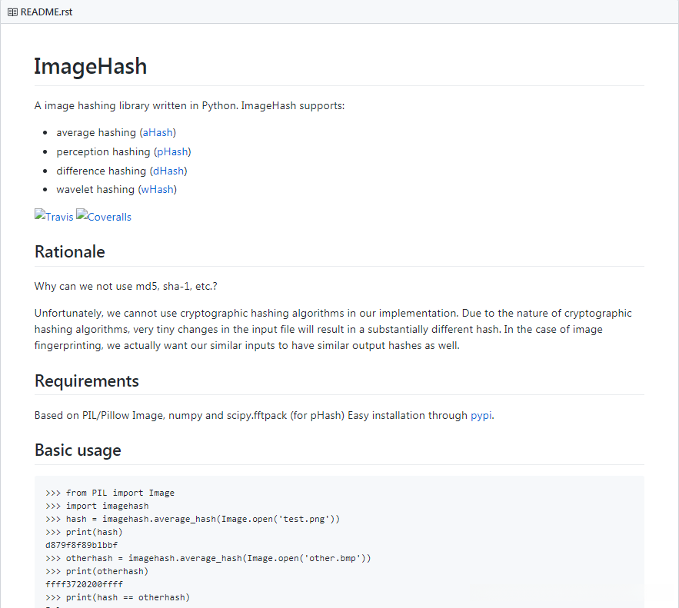Click the Rationale section heading

[70, 252]
